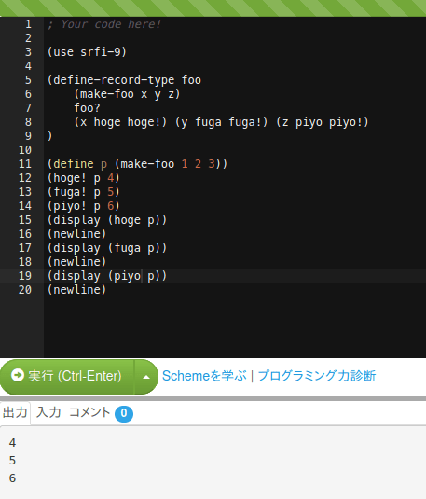Click line number 11 in the gutter
This screenshot has width=426, height=499.
[x=25, y=164]
